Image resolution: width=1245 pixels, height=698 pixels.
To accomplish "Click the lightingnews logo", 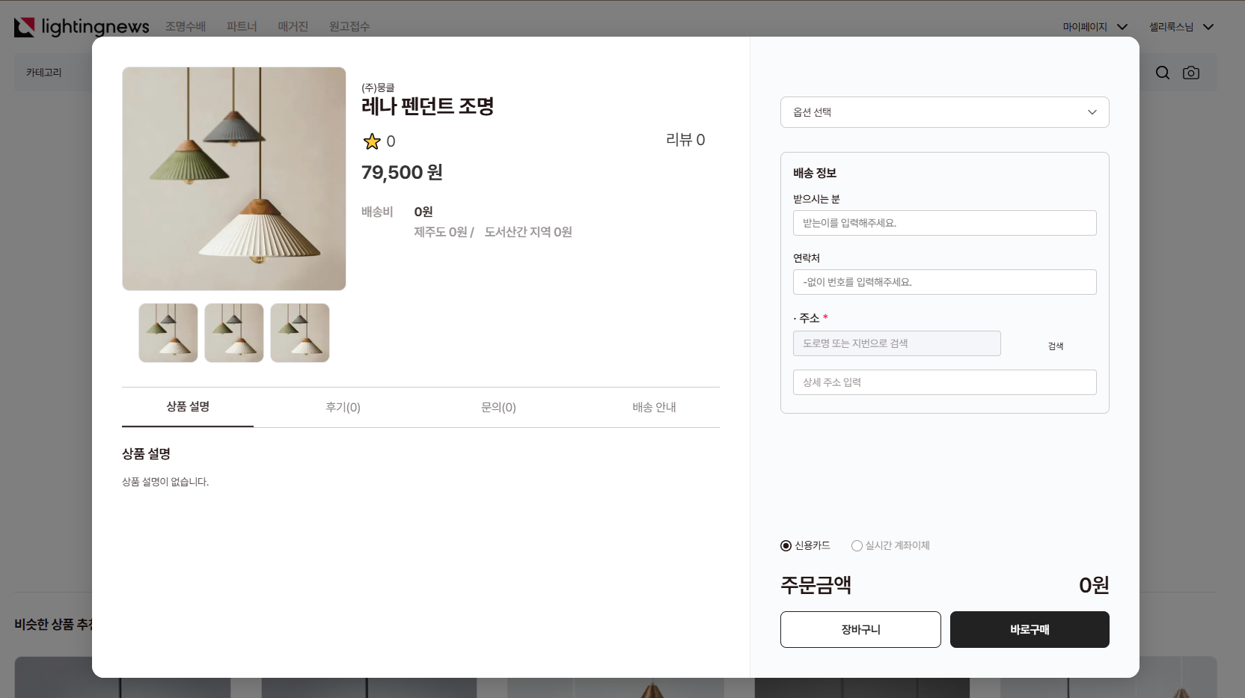I will [x=82, y=27].
